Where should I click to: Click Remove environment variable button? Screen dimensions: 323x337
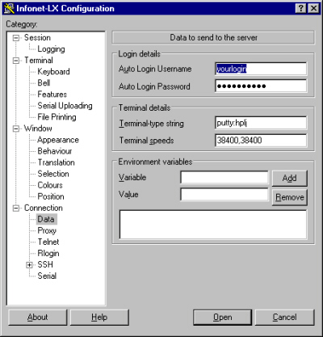(x=289, y=197)
